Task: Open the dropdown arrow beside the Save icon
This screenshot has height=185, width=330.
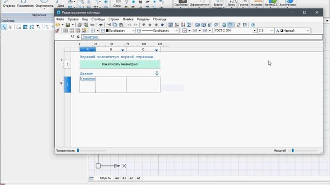Action: [72, 25]
